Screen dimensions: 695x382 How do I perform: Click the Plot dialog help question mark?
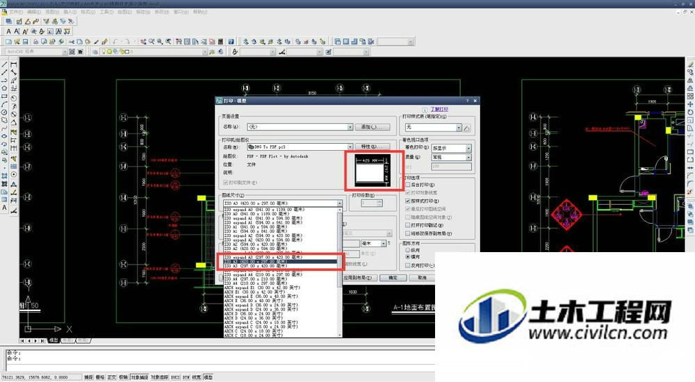pyautogui.click(x=467, y=101)
